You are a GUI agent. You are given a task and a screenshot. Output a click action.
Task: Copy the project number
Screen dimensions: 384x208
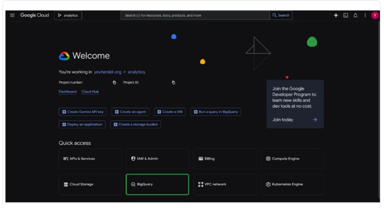coord(114,82)
